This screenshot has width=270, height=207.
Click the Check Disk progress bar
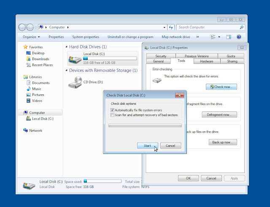(x=145, y=125)
